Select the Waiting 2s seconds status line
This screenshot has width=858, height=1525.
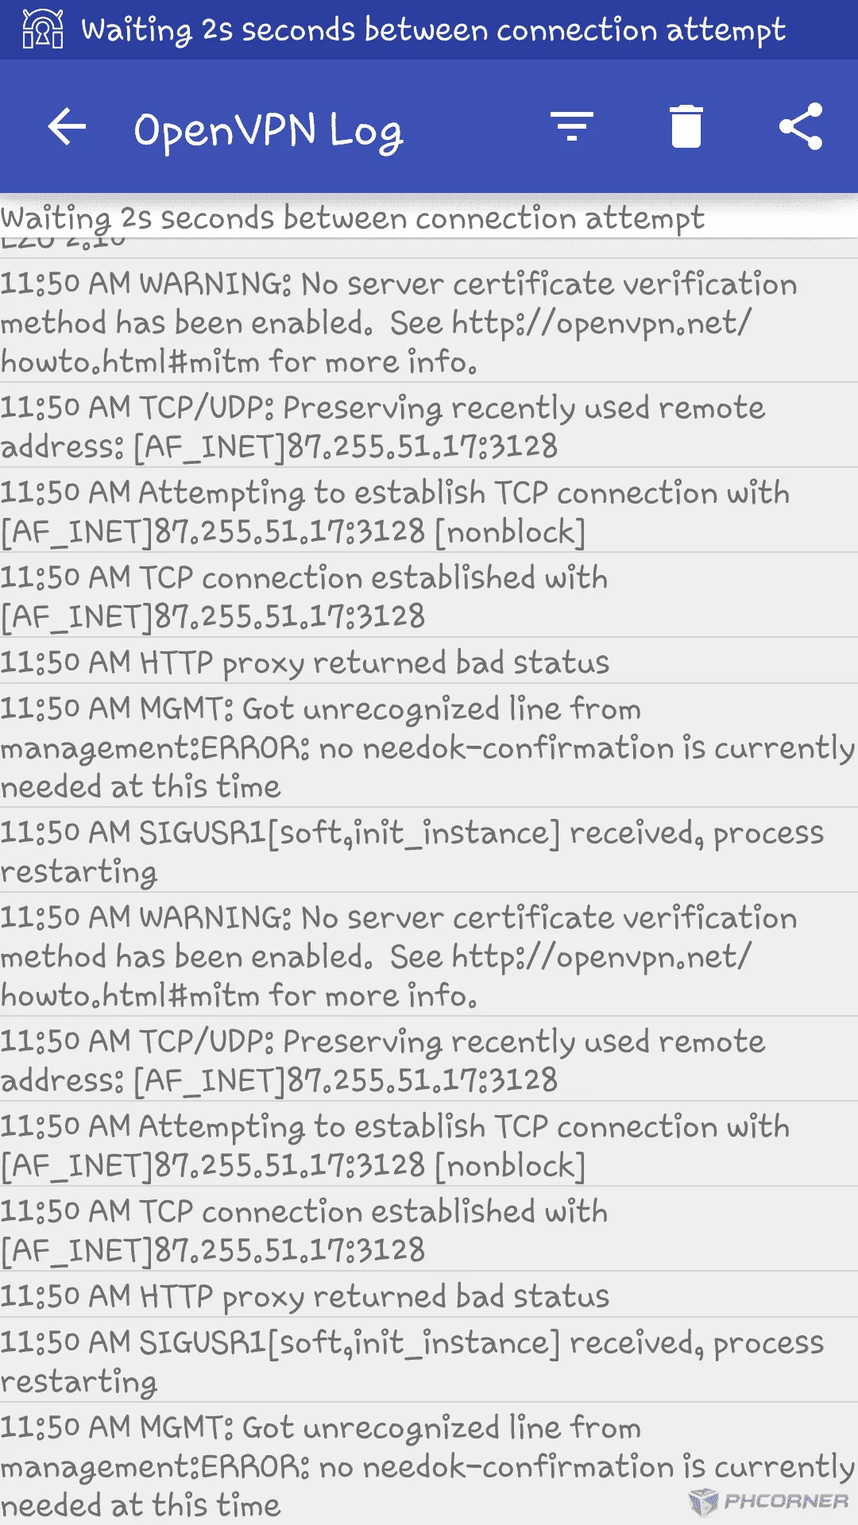[x=353, y=218]
